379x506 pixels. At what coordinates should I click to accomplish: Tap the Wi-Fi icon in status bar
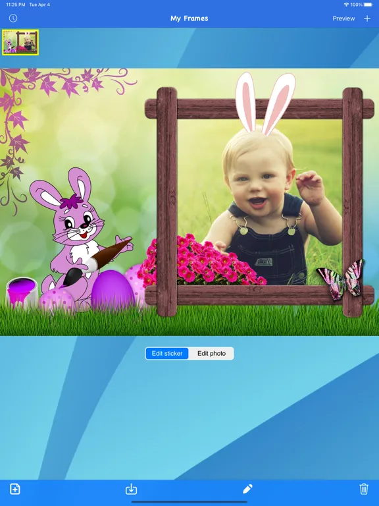coord(347,5)
